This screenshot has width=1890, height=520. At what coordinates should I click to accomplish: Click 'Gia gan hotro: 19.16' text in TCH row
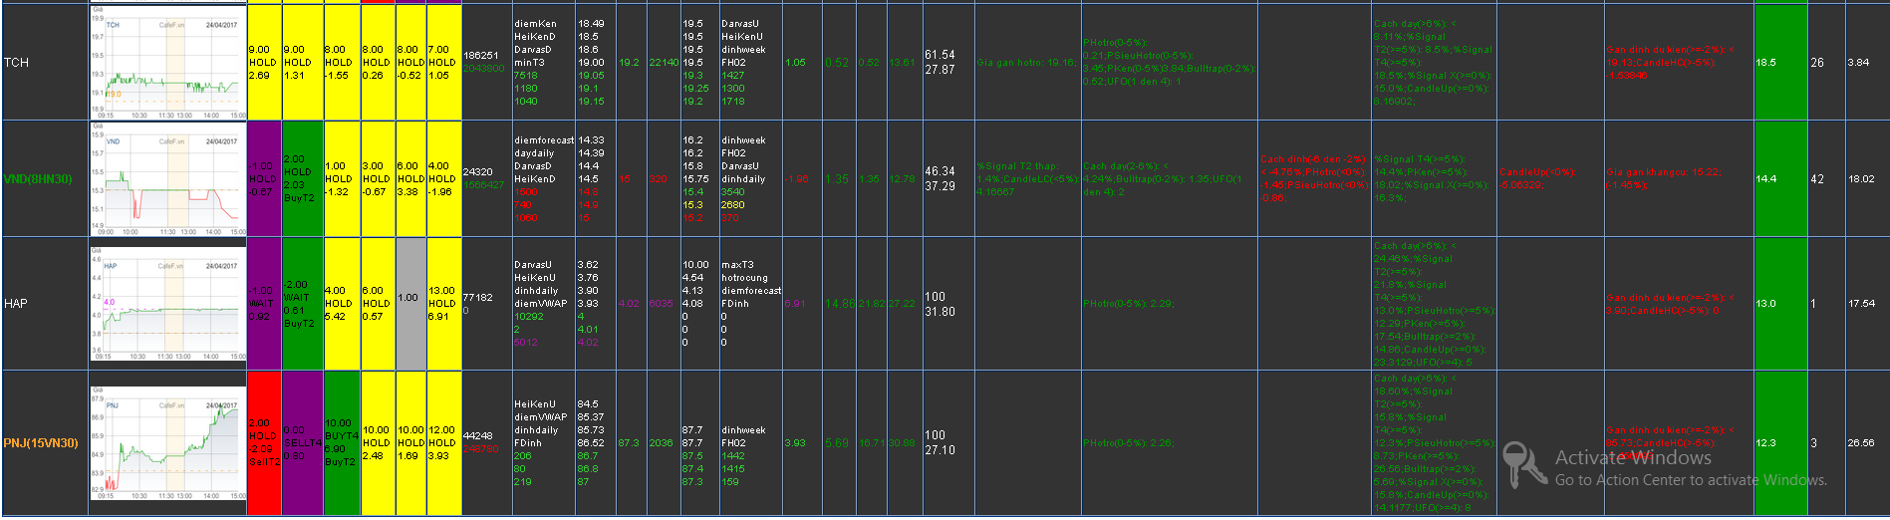point(1025,63)
